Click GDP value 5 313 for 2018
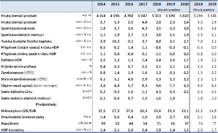Viewport: 218px width, 133px height. tap(156, 16)
